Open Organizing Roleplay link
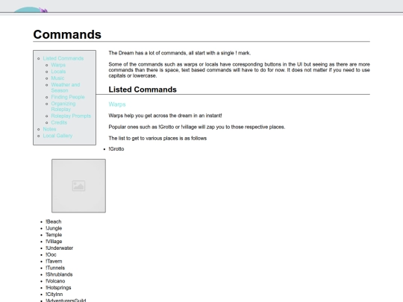Screen dimensions: 403x302 [x=63, y=107]
